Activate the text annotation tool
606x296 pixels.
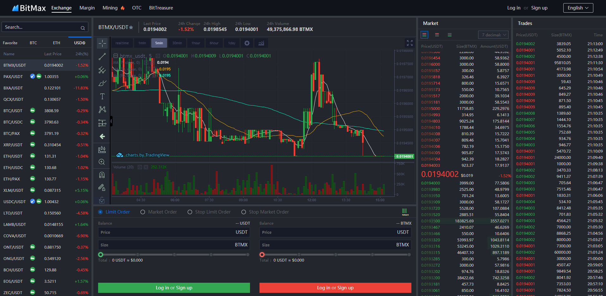pyautogui.click(x=102, y=96)
